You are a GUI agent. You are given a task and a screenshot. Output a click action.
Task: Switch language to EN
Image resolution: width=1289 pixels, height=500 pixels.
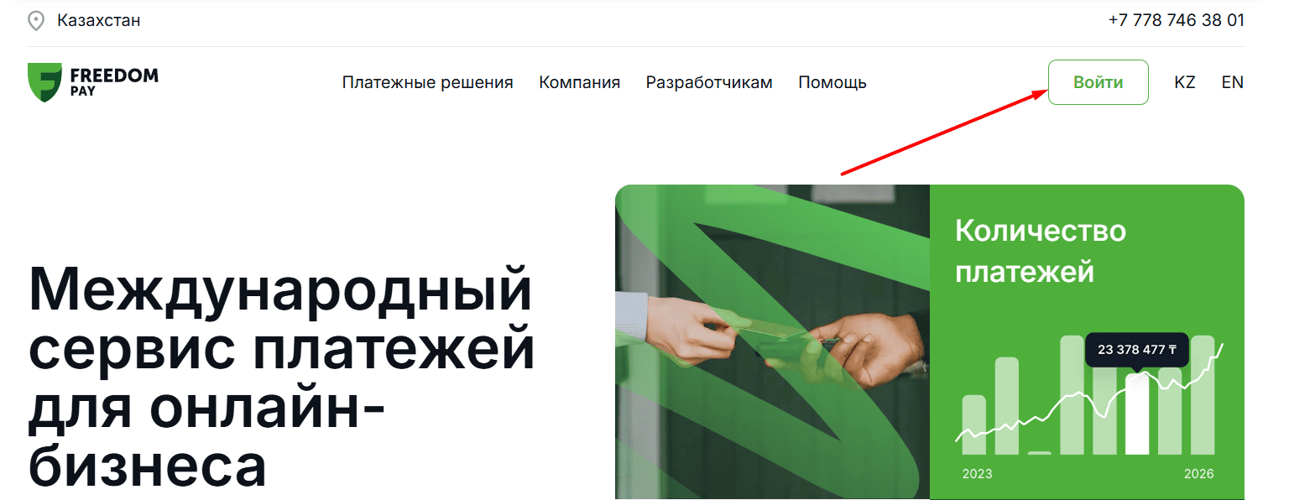tap(1233, 82)
